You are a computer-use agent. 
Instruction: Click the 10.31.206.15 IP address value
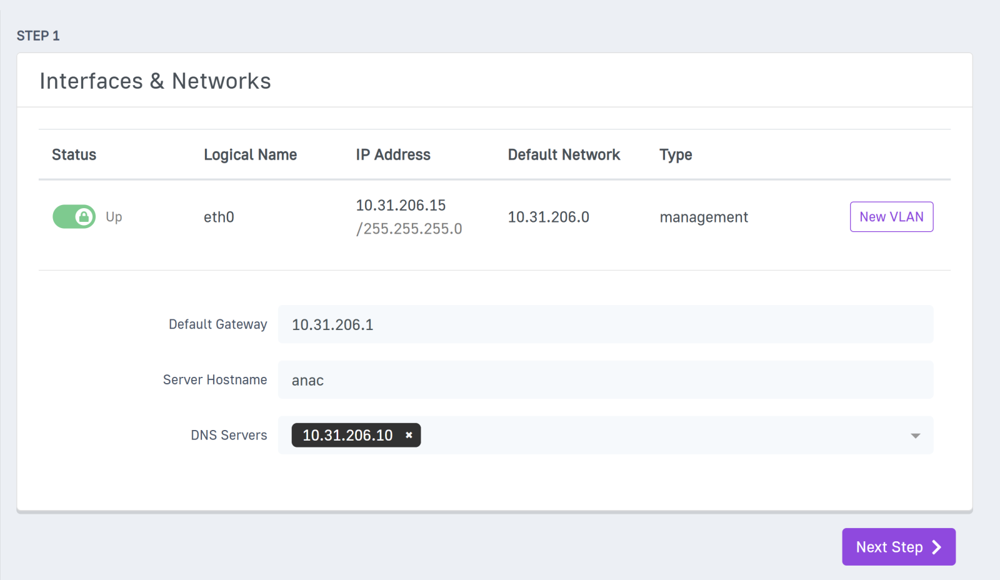click(x=401, y=206)
